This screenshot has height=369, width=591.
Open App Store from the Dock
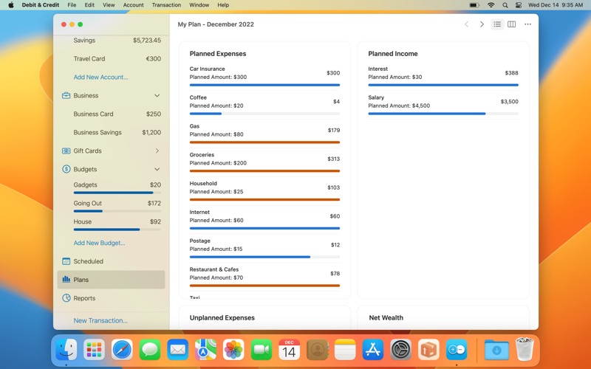[x=373, y=349]
